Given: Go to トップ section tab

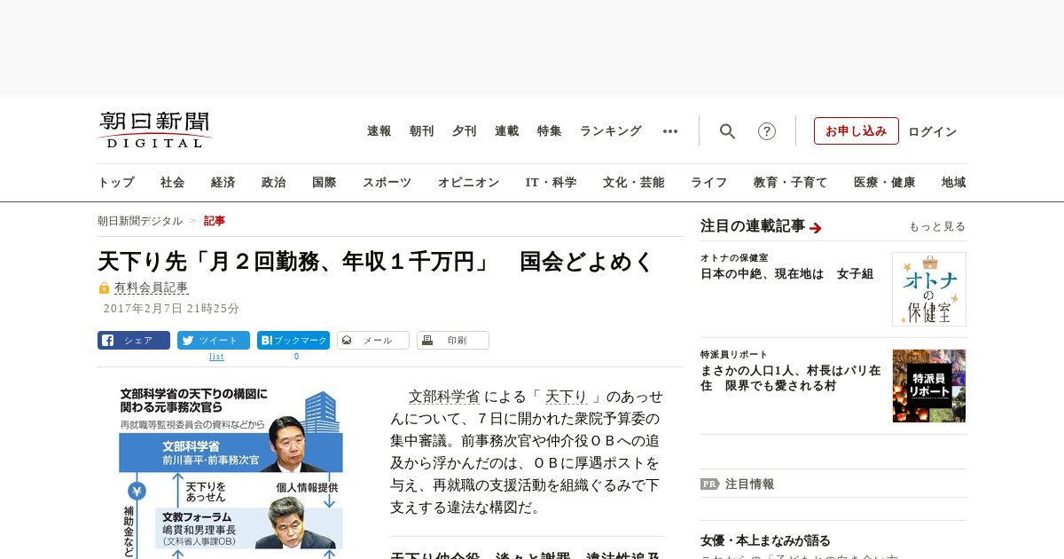Looking at the screenshot, I should coord(116,182).
